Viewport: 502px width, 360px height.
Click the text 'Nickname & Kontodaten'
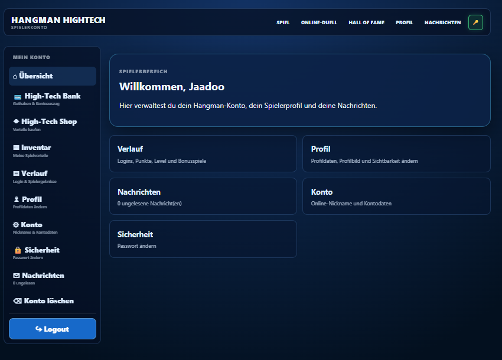click(x=35, y=233)
